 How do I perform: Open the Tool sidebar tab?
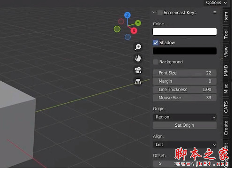click(x=226, y=34)
